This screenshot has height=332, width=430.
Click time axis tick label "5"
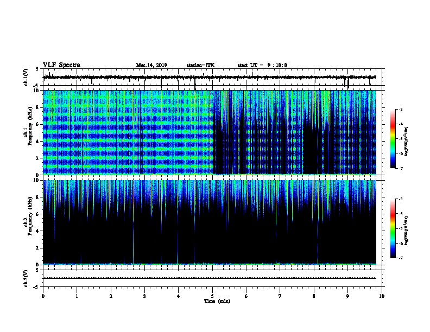click(212, 296)
